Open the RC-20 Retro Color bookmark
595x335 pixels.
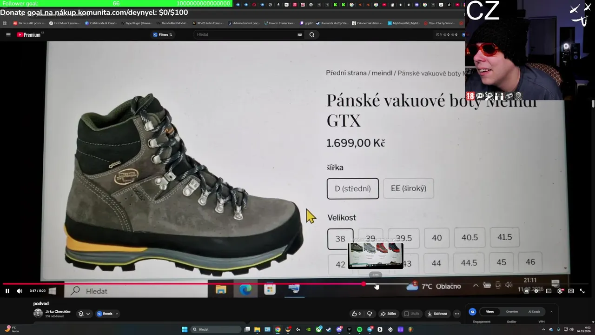pos(208,23)
